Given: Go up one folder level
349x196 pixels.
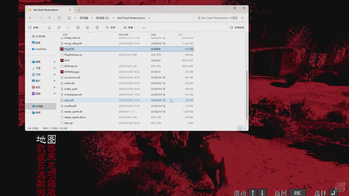Looking at the screenshot, I should tap(49, 18).
